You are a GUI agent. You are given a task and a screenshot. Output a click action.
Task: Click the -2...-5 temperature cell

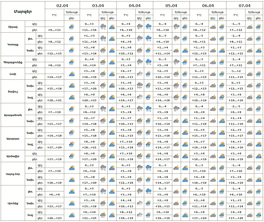point(236,106)
